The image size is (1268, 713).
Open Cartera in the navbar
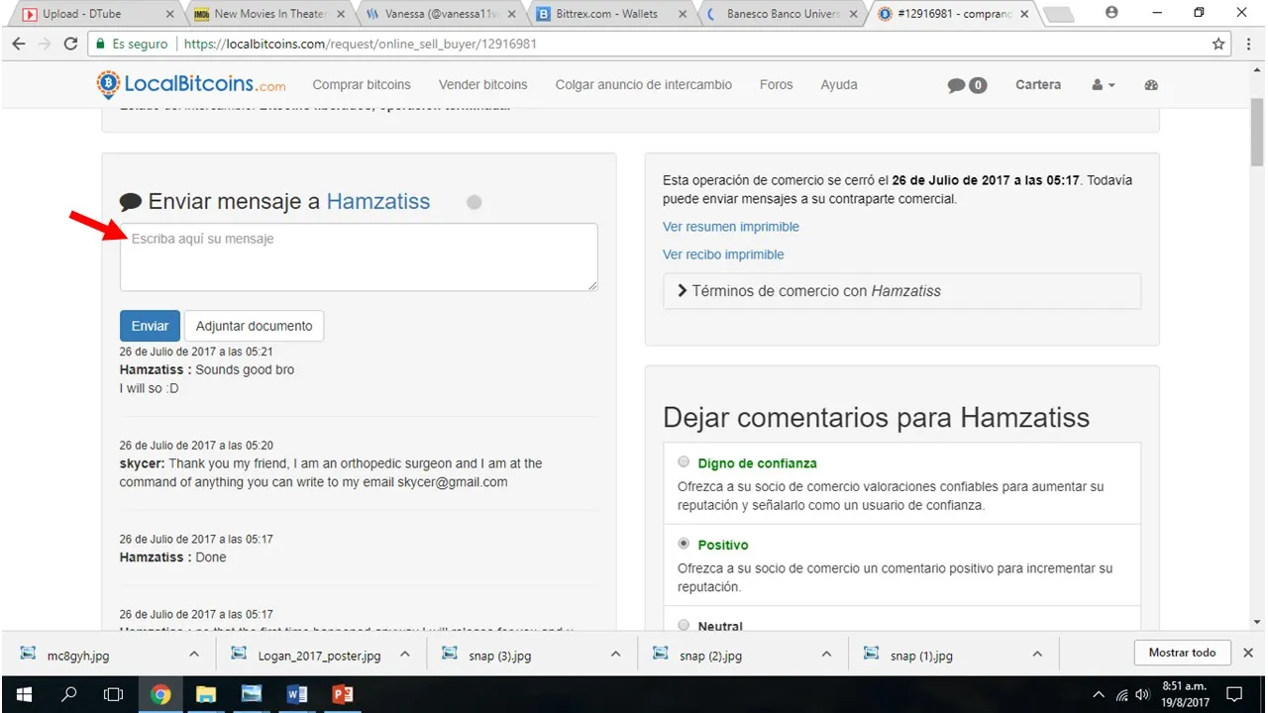click(x=1038, y=85)
